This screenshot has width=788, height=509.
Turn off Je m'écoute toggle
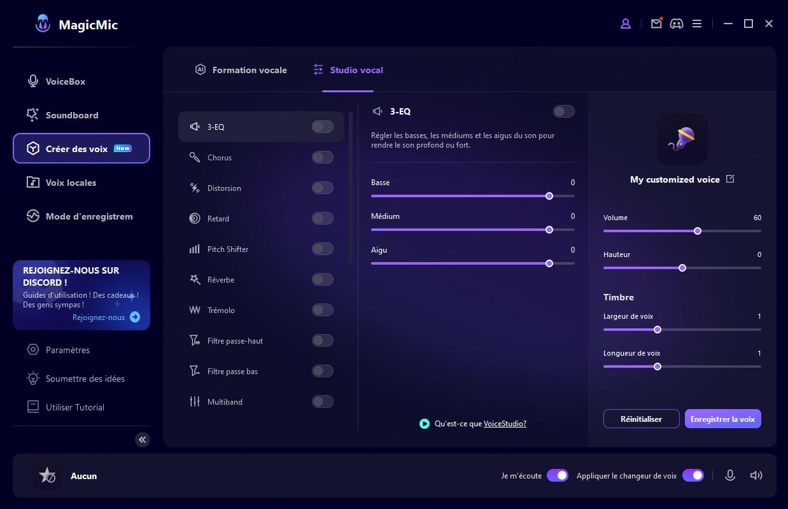pyautogui.click(x=557, y=475)
